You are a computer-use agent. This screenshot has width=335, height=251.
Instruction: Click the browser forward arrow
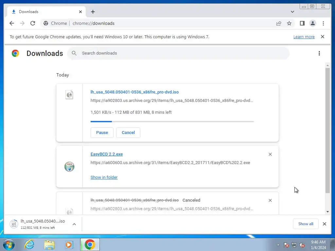coord(22,23)
